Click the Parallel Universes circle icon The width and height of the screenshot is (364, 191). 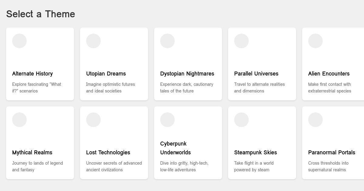point(241,41)
